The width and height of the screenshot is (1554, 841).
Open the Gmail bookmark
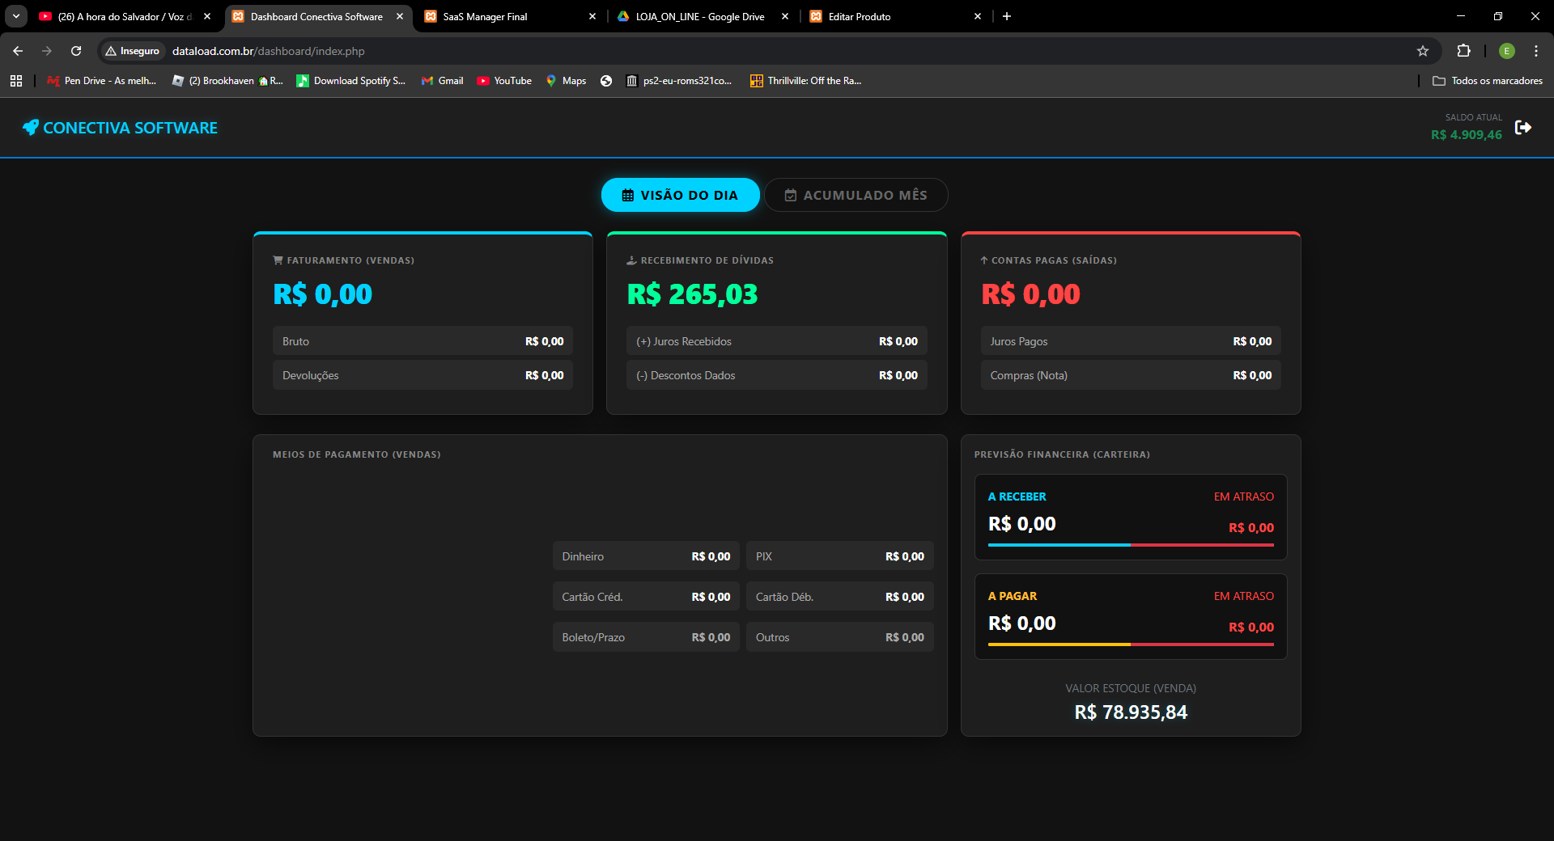[443, 81]
